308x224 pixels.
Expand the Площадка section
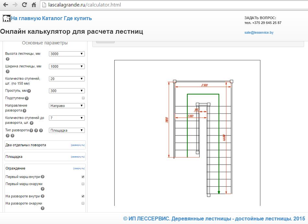(x=78, y=157)
